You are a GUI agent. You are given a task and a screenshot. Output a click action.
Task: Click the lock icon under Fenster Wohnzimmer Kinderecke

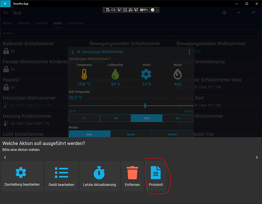pos(6,69)
